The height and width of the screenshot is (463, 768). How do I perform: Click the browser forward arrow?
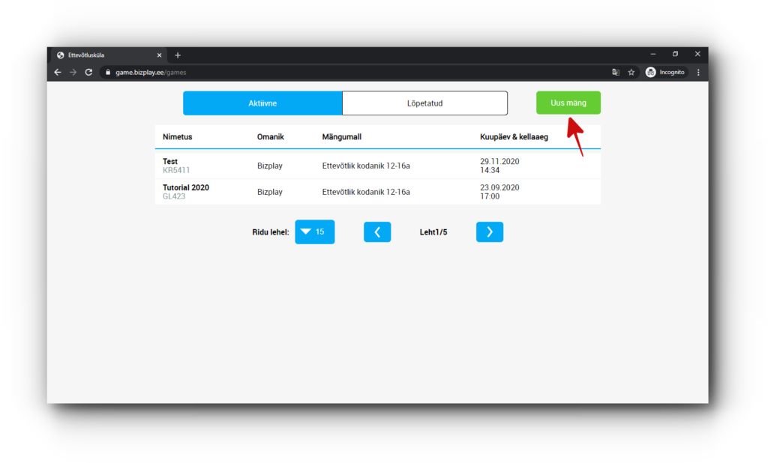point(73,72)
